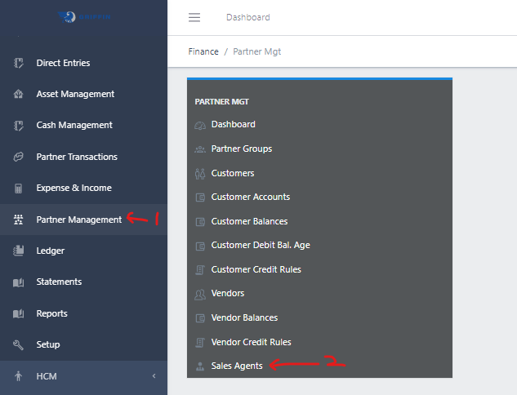Click the Partner Management people icon

pos(19,220)
